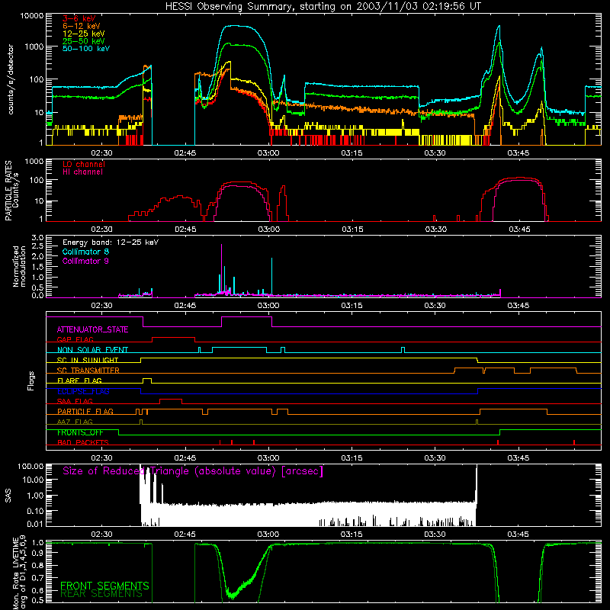Select the blue ECLIPSE_FLAG label

[83, 391]
